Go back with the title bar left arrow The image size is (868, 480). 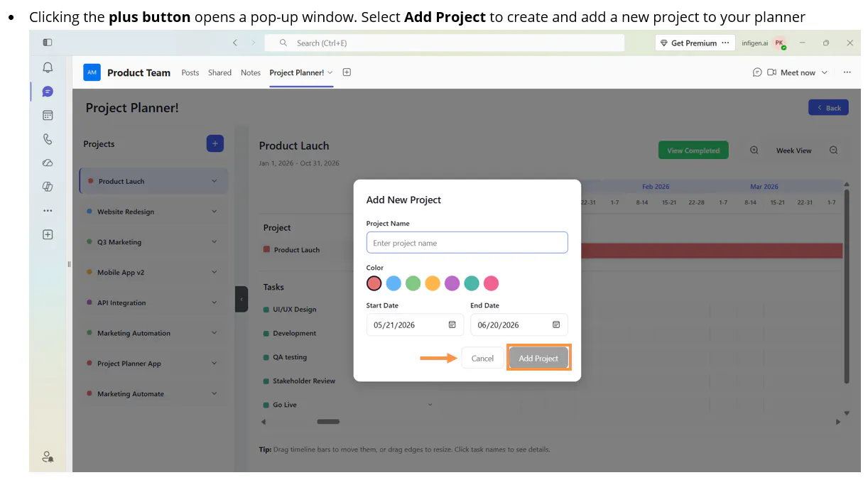coord(235,43)
